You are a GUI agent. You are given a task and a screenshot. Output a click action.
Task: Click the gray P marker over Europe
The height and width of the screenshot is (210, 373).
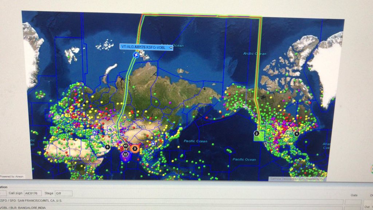click(x=58, y=117)
